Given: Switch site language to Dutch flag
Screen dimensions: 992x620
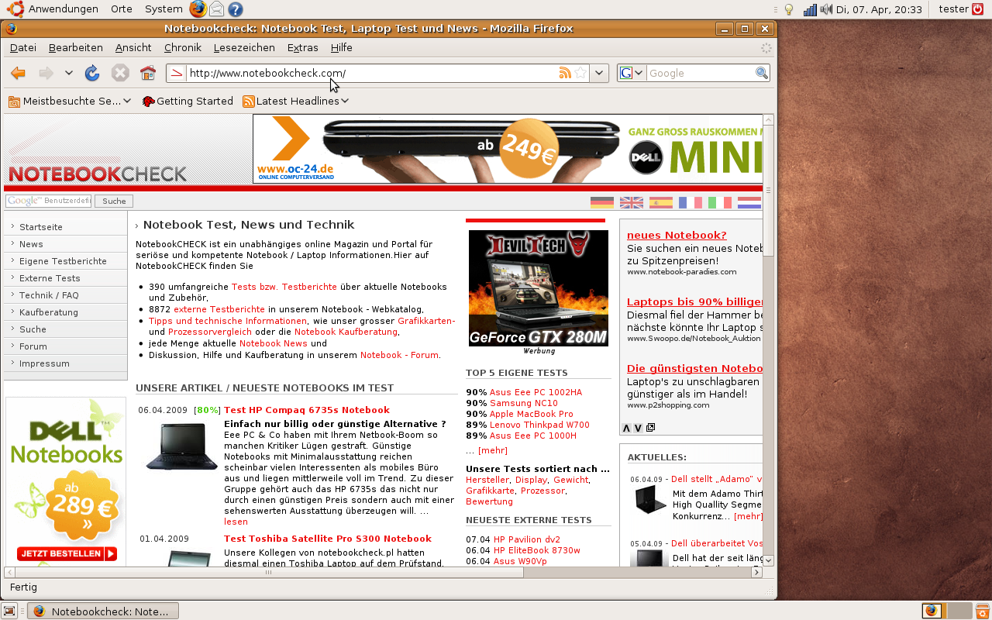Looking at the screenshot, I should pyautogui.click(x=749, y=202).
